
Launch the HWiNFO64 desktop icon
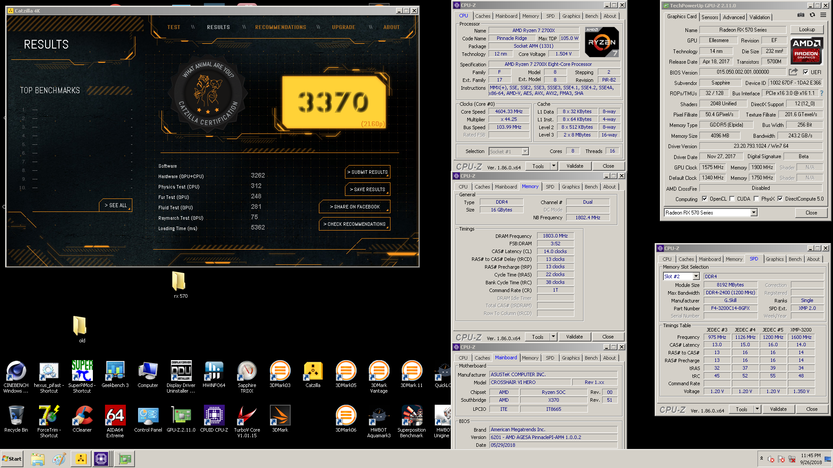(x=214, y=374)
